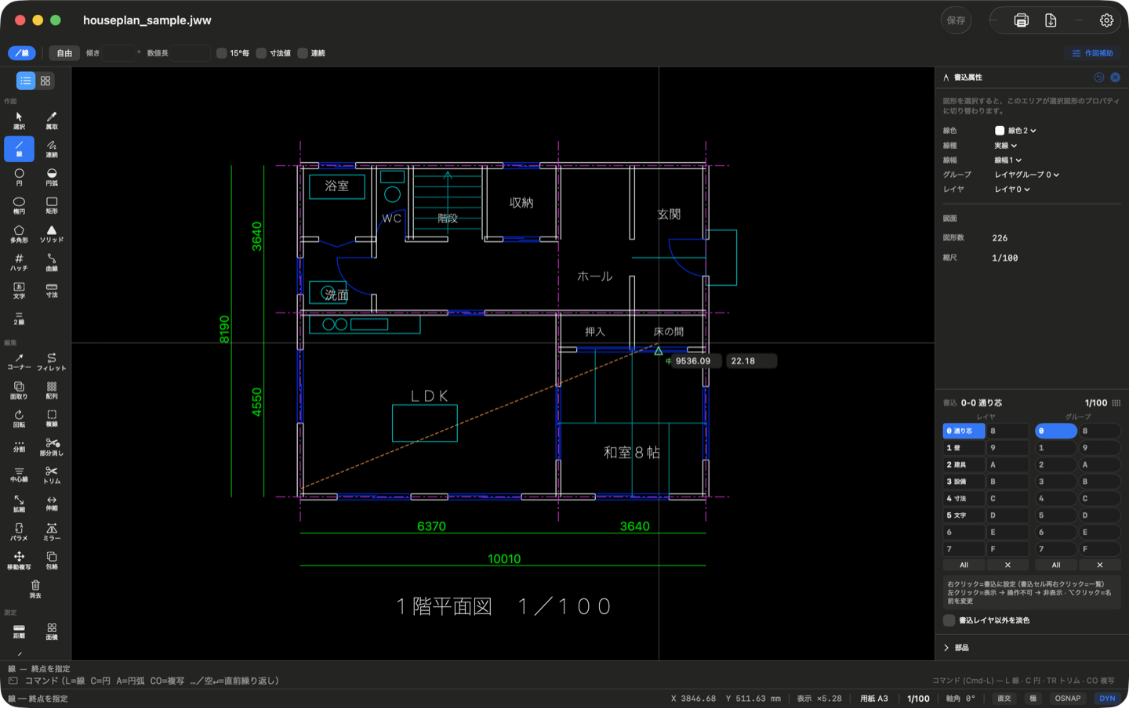
Task: Click the 数値長 input field
Action: (191, 53)
